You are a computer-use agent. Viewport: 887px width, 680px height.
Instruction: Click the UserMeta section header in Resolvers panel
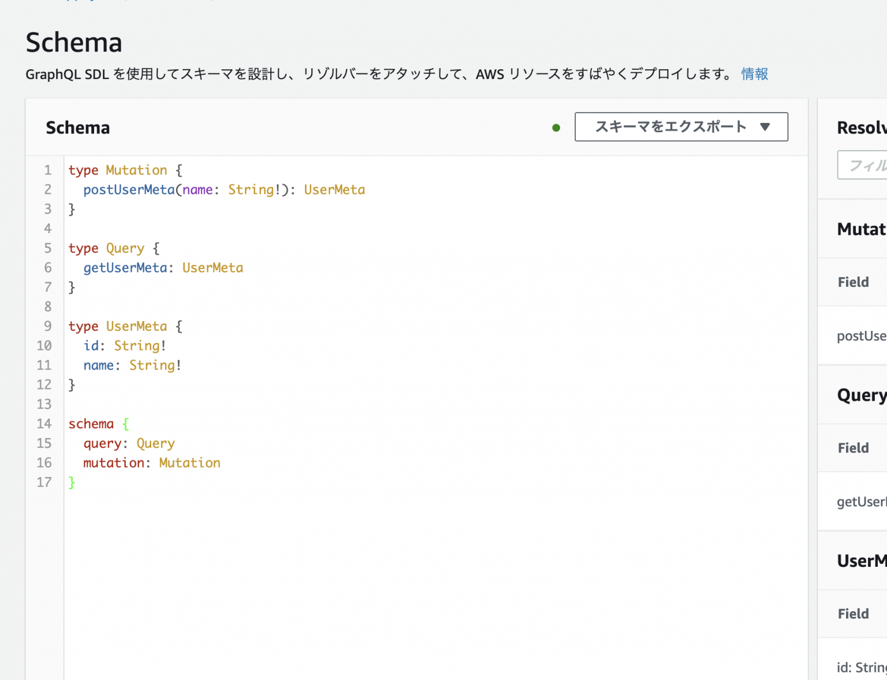[x=861, y=560]
